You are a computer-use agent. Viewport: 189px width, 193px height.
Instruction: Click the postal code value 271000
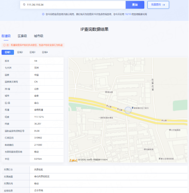point(38,145)
